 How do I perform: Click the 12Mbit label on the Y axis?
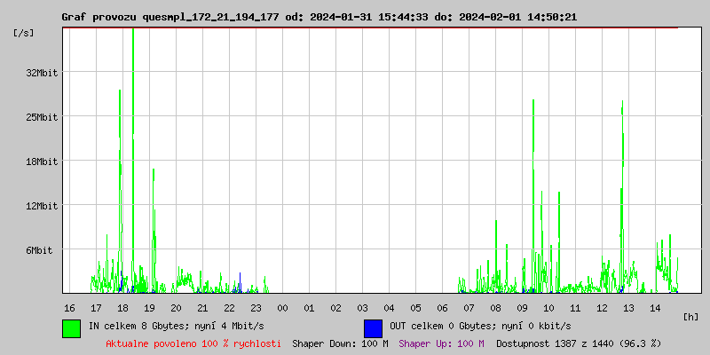click(x=42, y=206)
